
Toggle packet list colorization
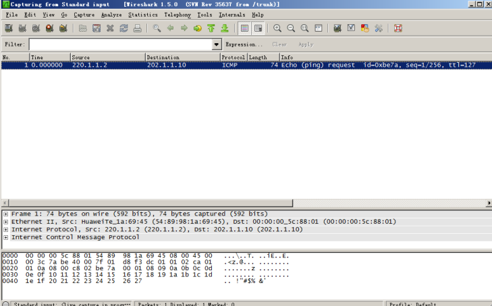pos(244,28)
